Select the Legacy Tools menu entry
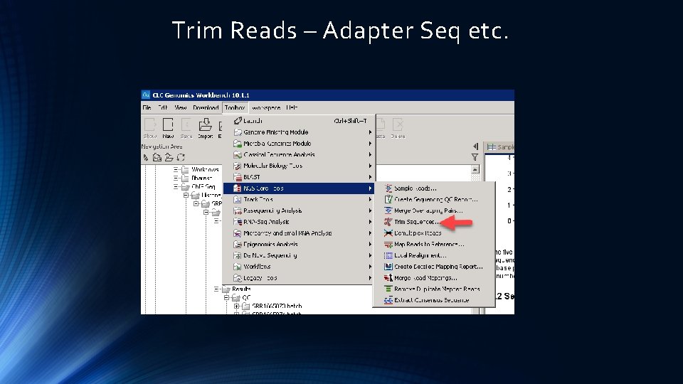The width and height of the screenshot is (683, 384). coord(298,278)
